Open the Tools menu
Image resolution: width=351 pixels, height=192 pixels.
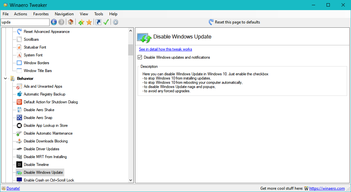pyautogui.click(x=99, y=14)
